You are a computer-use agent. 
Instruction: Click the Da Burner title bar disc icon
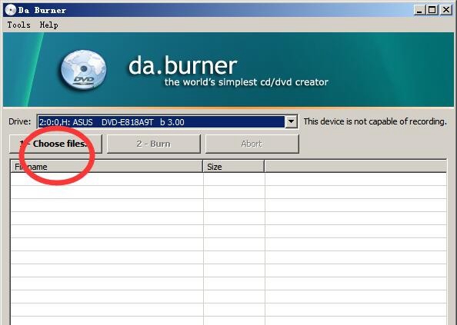click(11, 10)
